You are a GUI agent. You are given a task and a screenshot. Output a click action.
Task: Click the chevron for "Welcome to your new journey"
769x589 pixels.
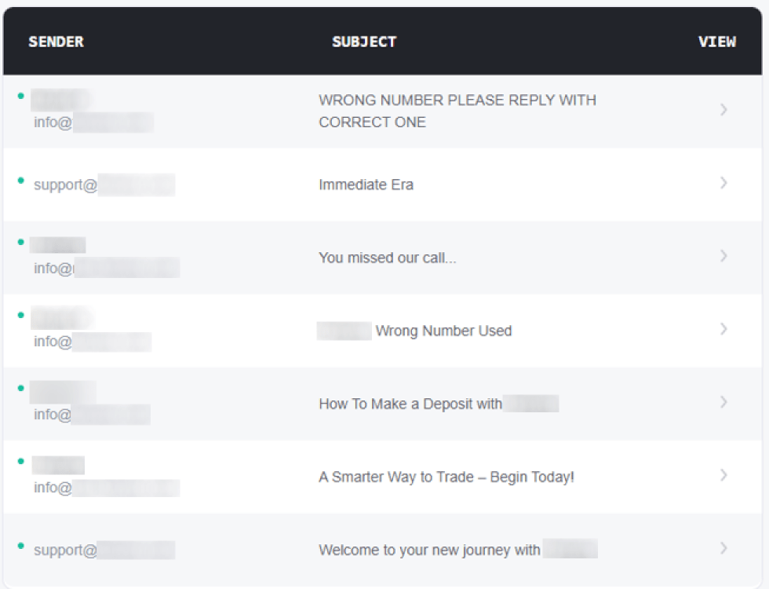(x=723, y=548)
